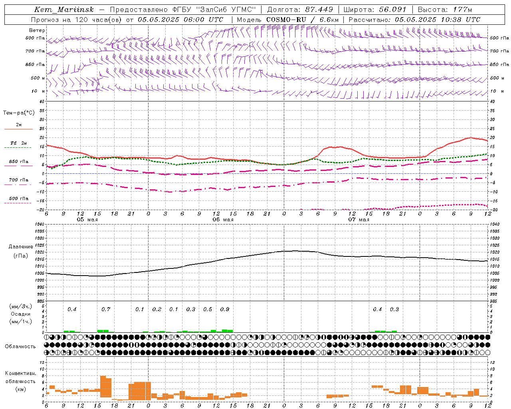Select the (мм/3ч.) unit label
The height and width of the screenshot is (409, 511).
pyautogui.click(x=21, y=306)
